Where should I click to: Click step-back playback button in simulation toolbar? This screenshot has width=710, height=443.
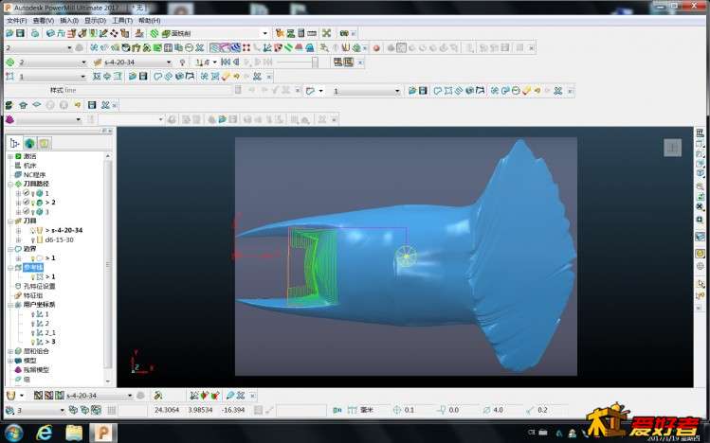click(x=235, y=62)
